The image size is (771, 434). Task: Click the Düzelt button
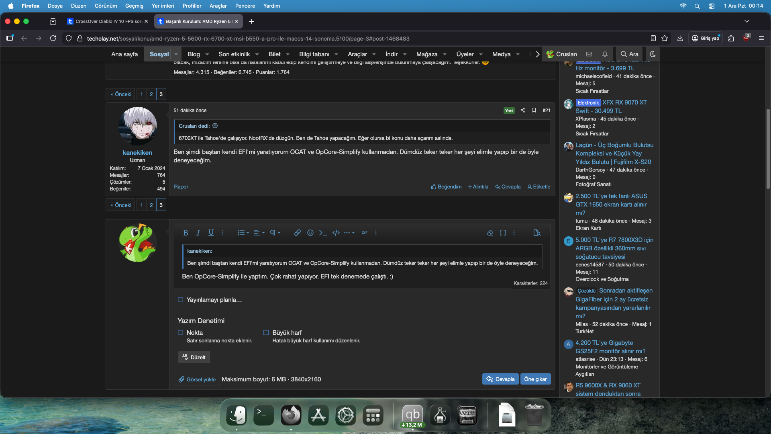tap(194, 357)
